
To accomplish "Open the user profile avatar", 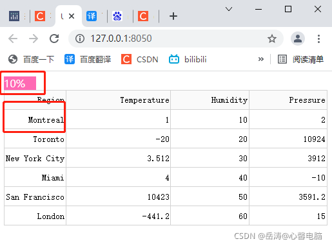I will point(298,39).
